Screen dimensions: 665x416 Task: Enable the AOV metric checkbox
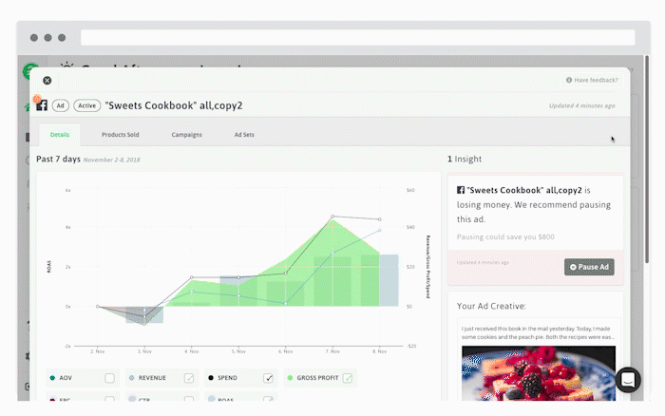coord(109,378)
